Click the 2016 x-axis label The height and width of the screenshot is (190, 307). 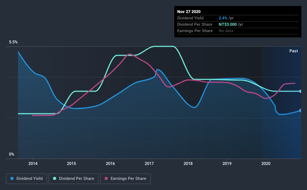(x=110, y=163)
